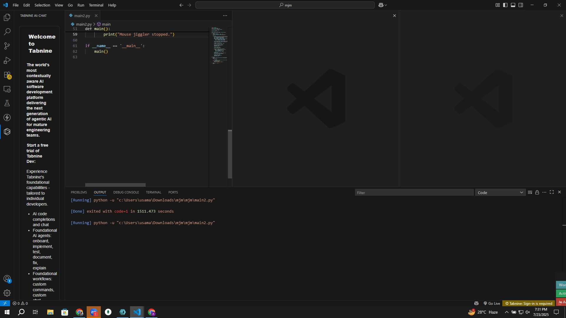This screenshot has width=566, height=318.
Task: Go forward using navigation arrow
Action: point(189,5)
